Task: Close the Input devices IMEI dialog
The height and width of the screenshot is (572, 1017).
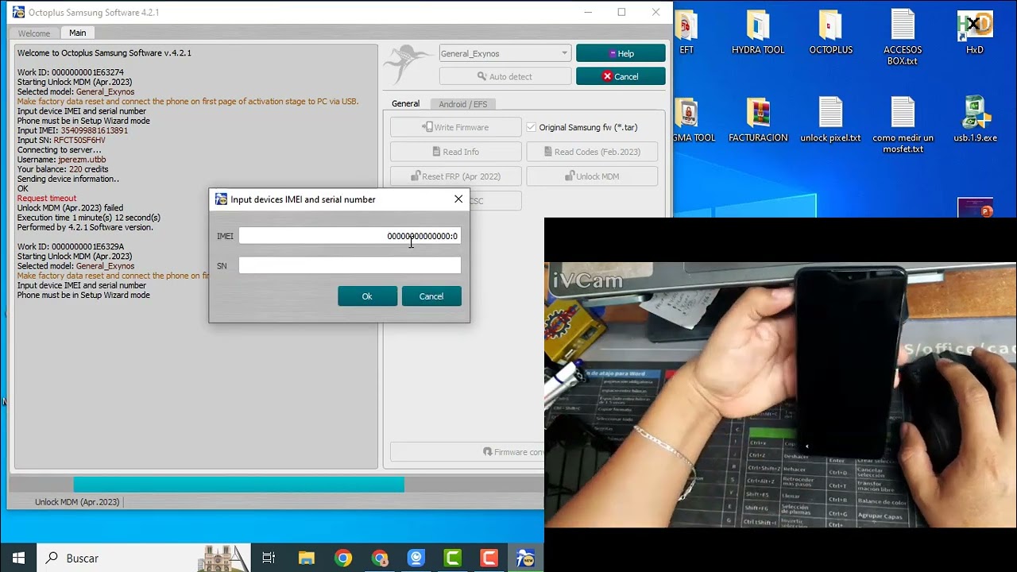Action: tap(458, 199)
